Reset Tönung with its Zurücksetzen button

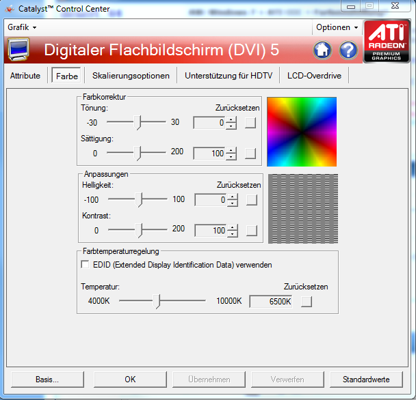[x=250, y=123]
